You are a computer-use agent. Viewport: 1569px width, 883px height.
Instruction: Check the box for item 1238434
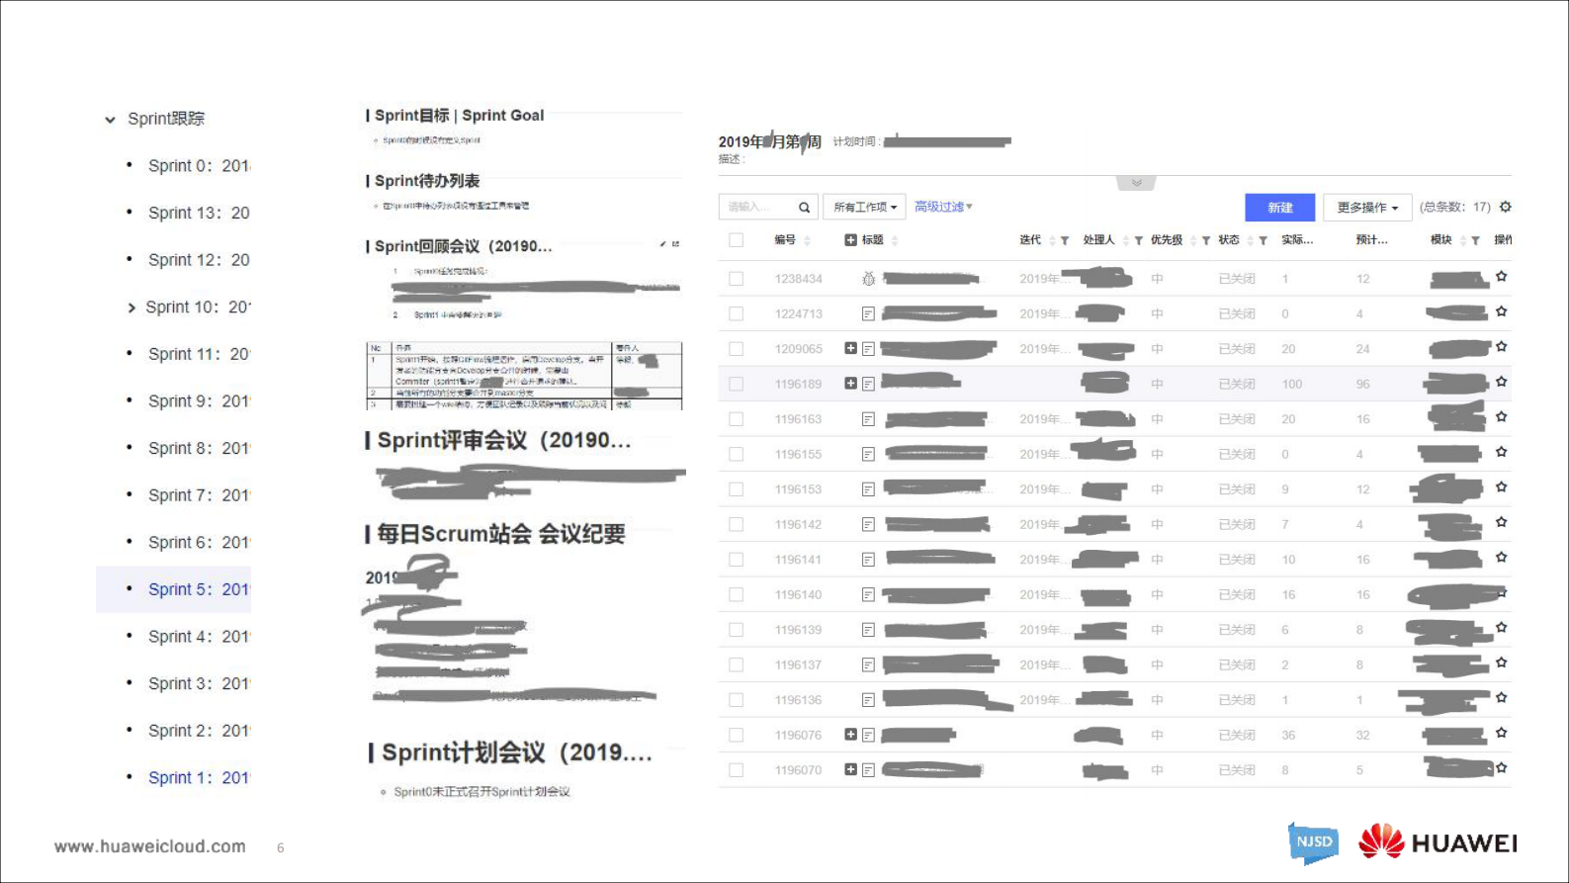(736, 279)
